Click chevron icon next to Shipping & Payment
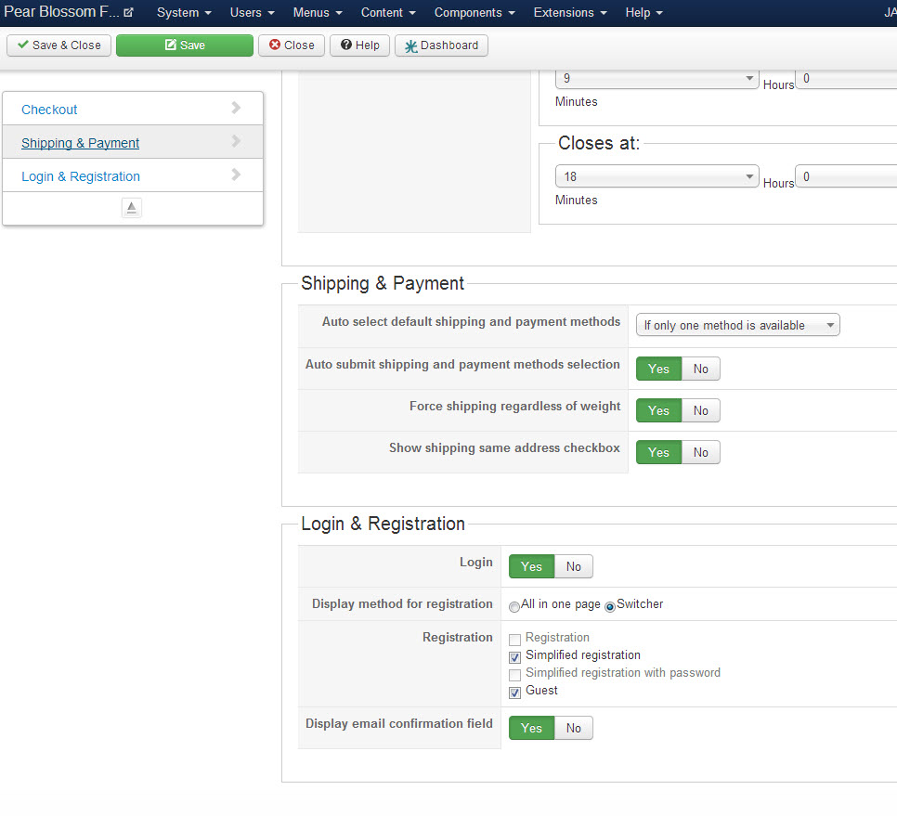Image resolution: width=897 pixels, height=816 pixels. click(x=236, y=141)
